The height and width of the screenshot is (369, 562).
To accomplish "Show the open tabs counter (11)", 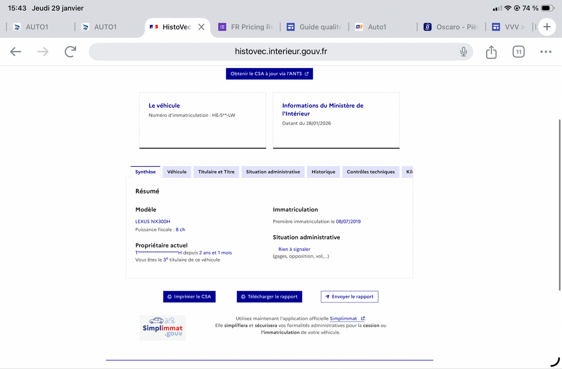I will click(x=518, y=52).
